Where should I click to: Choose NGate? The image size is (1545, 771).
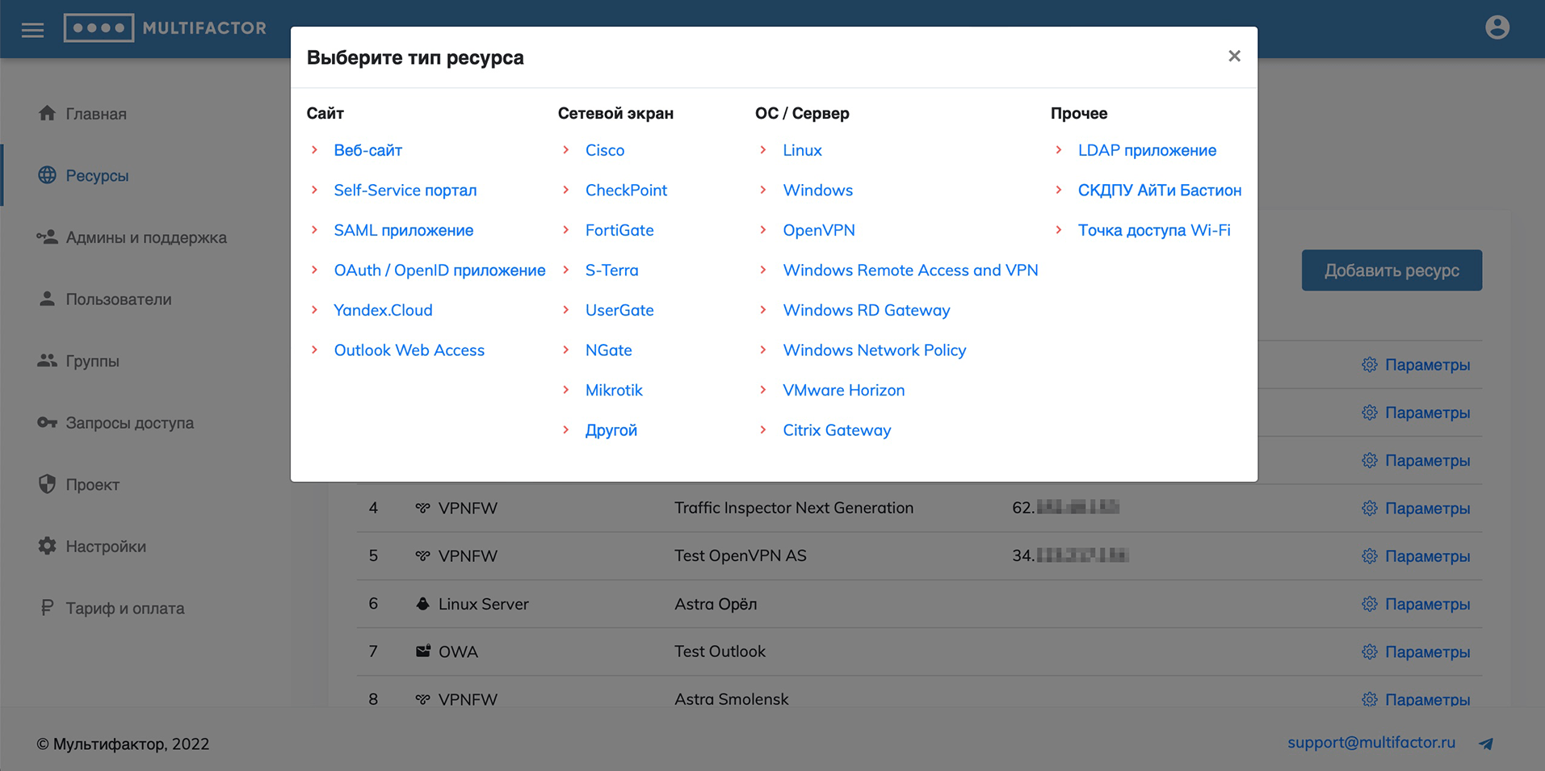(608, 350)
